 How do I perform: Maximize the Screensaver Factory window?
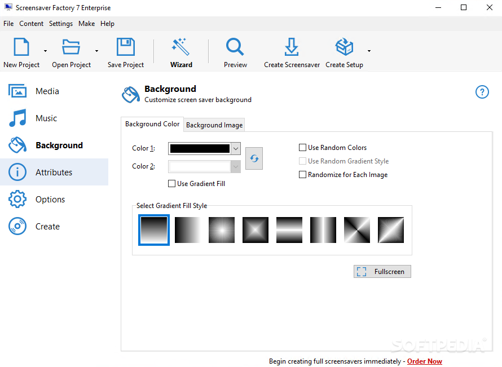tap(464, 8)
